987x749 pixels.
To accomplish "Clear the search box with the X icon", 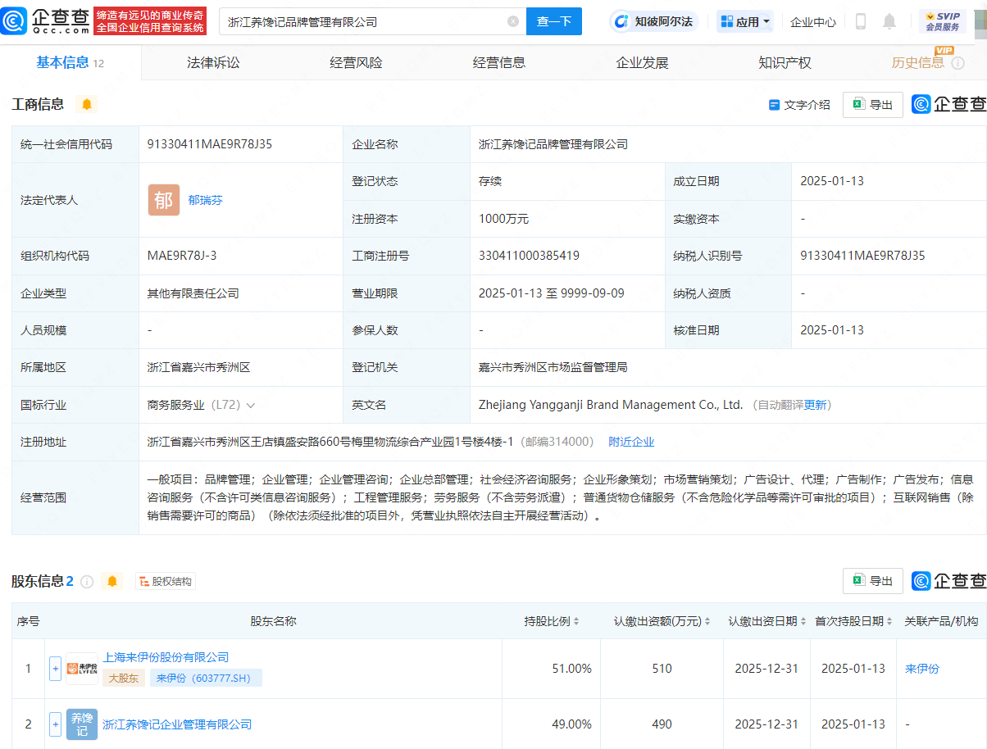I will coord(513,21).
